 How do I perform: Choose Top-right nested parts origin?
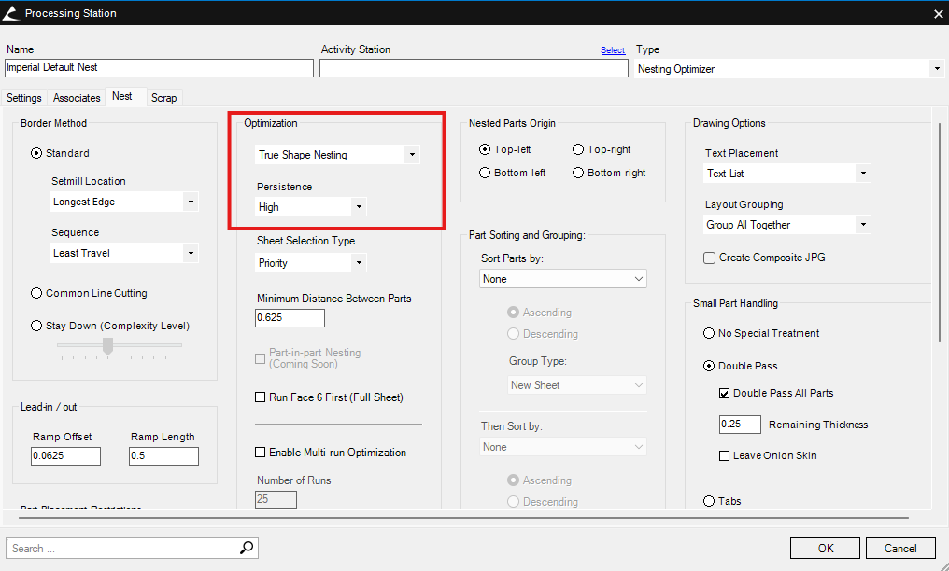[x=578, y=149]
